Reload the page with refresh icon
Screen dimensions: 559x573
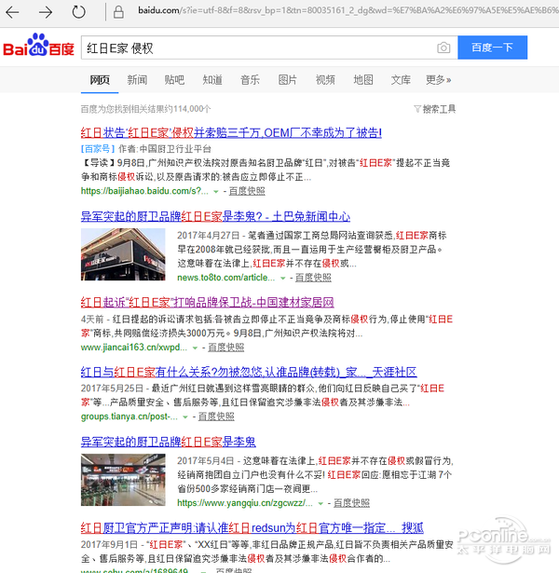click(78, 12)
